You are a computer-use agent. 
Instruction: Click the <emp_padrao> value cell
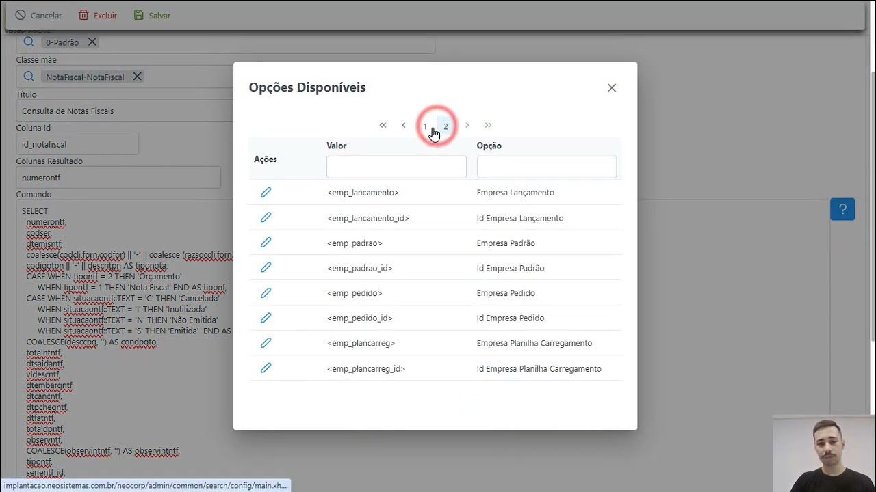355,243
